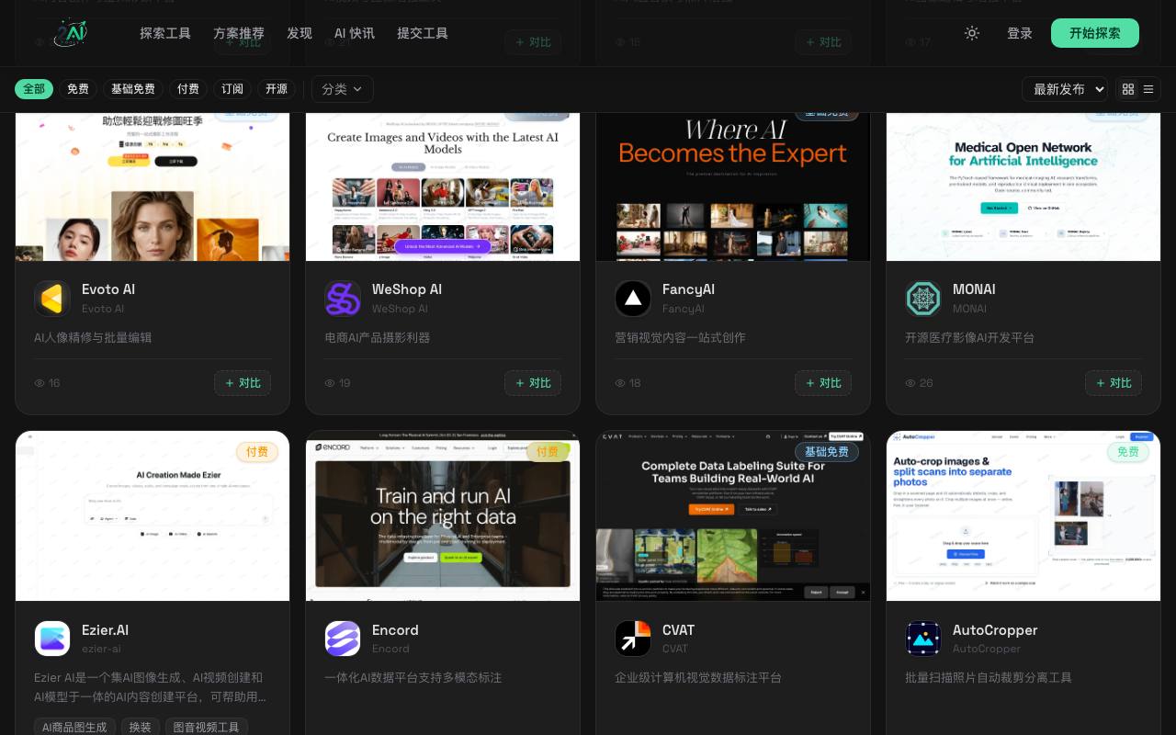Select the 付费 filter chip
The width and height of the screenshot is (1176, 735).
point(188,89)
